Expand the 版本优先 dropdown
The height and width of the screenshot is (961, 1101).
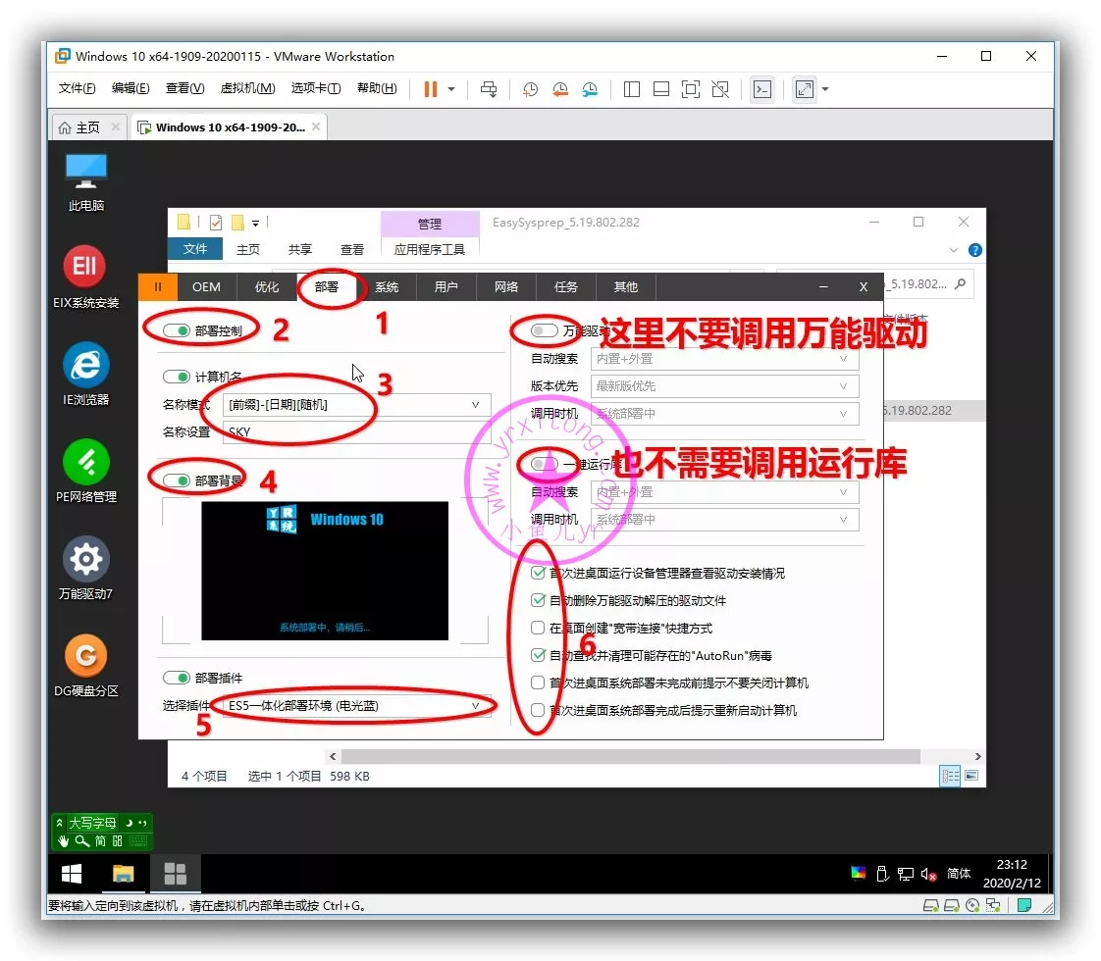[842, 386]
